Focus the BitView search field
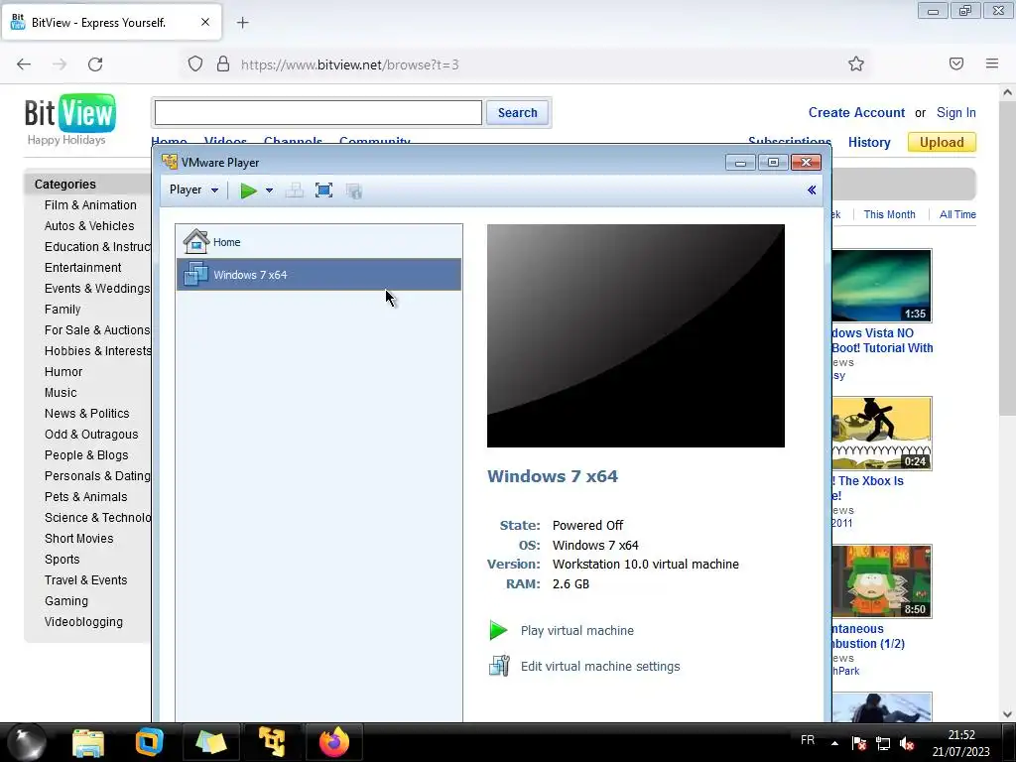1016x762 pixels. 318,113
